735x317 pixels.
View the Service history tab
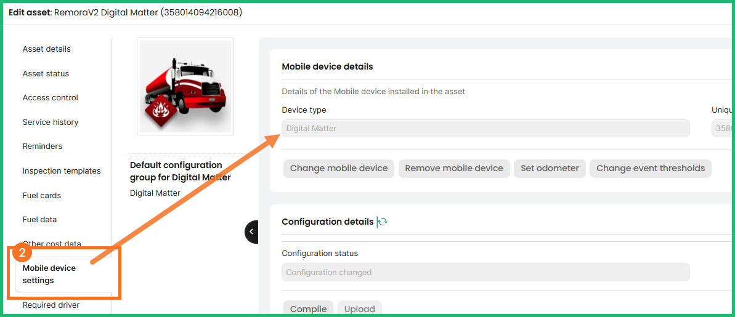pyautogui.click(x=51, y=122)
